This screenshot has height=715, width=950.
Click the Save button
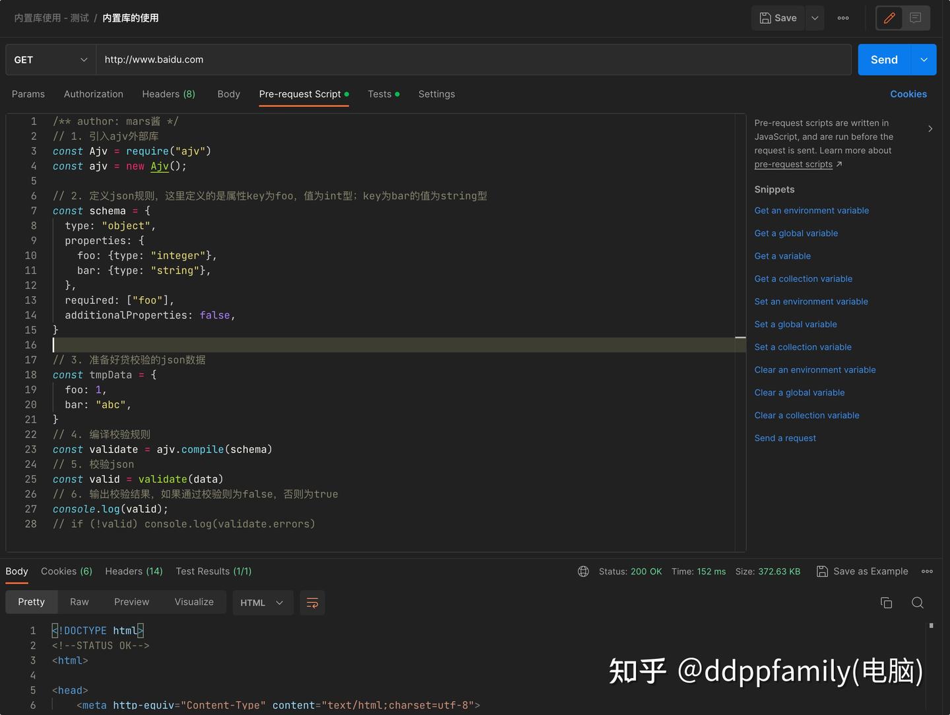[778, 18]
